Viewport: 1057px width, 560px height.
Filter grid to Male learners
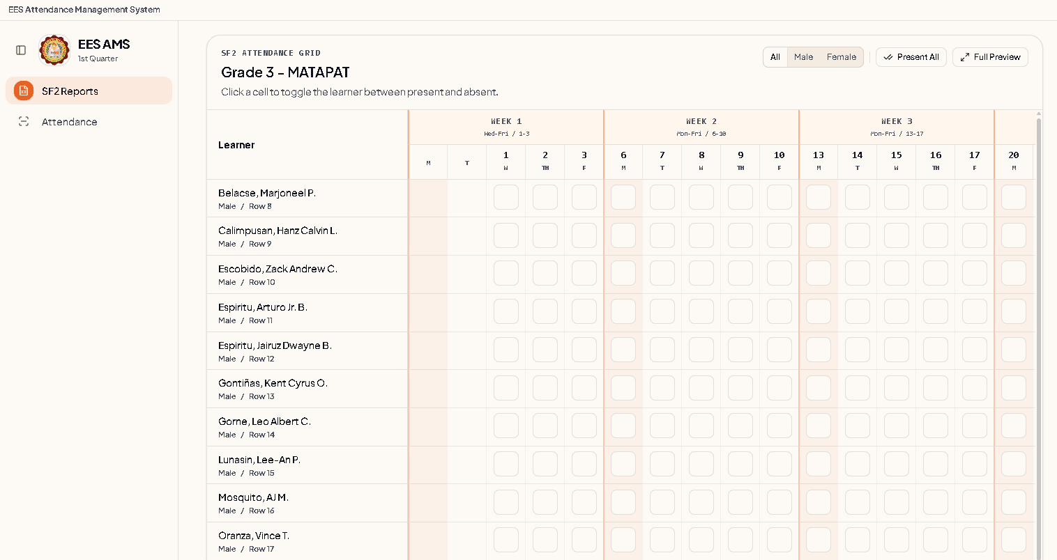[x=803, y=57]
